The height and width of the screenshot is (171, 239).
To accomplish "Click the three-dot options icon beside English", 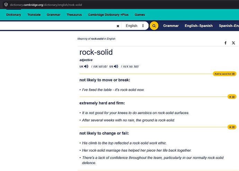I will click(143, 26).
